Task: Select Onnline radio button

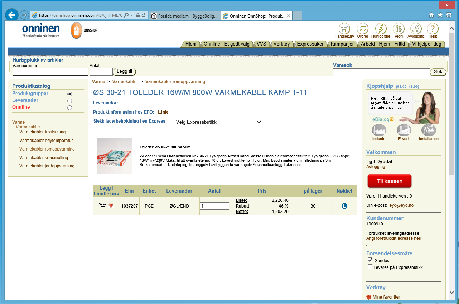Action: click(x=69, y=108)
